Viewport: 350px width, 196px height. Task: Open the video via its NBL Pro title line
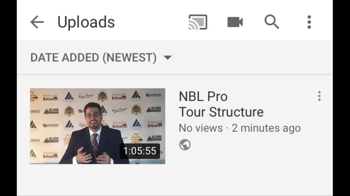coord(203,97)
